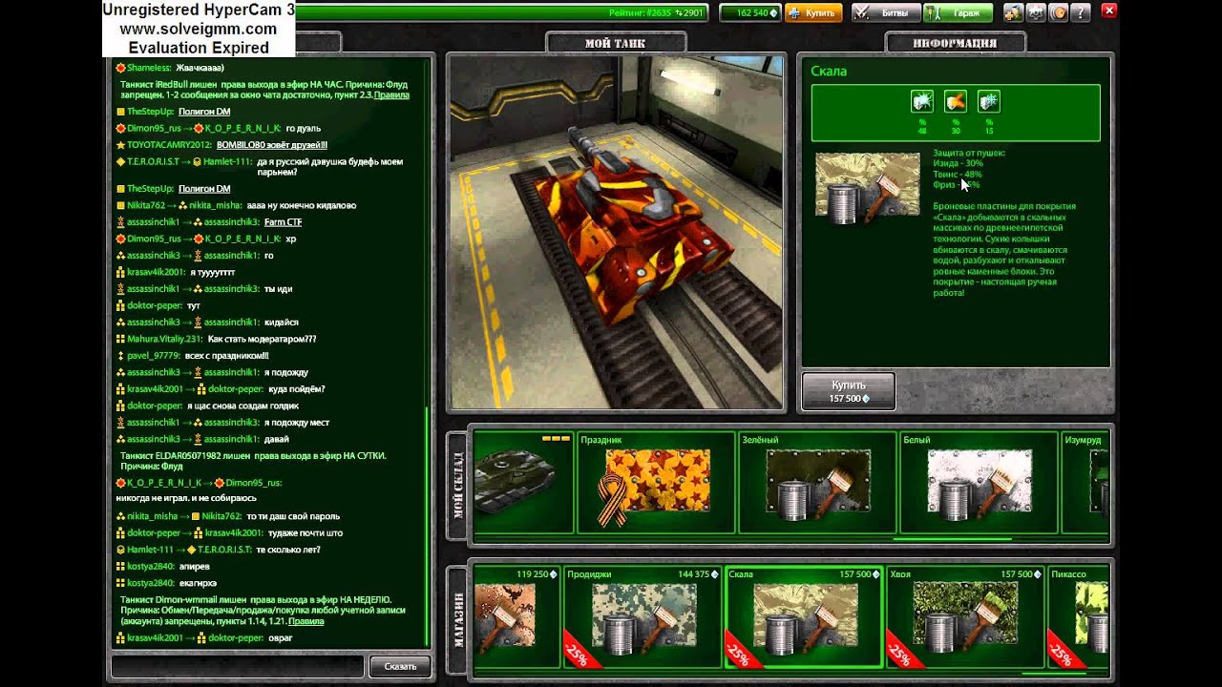Select the tank hull in my storage
The height and width of the screenshot is (687, 1222).
tap(524, 482)
